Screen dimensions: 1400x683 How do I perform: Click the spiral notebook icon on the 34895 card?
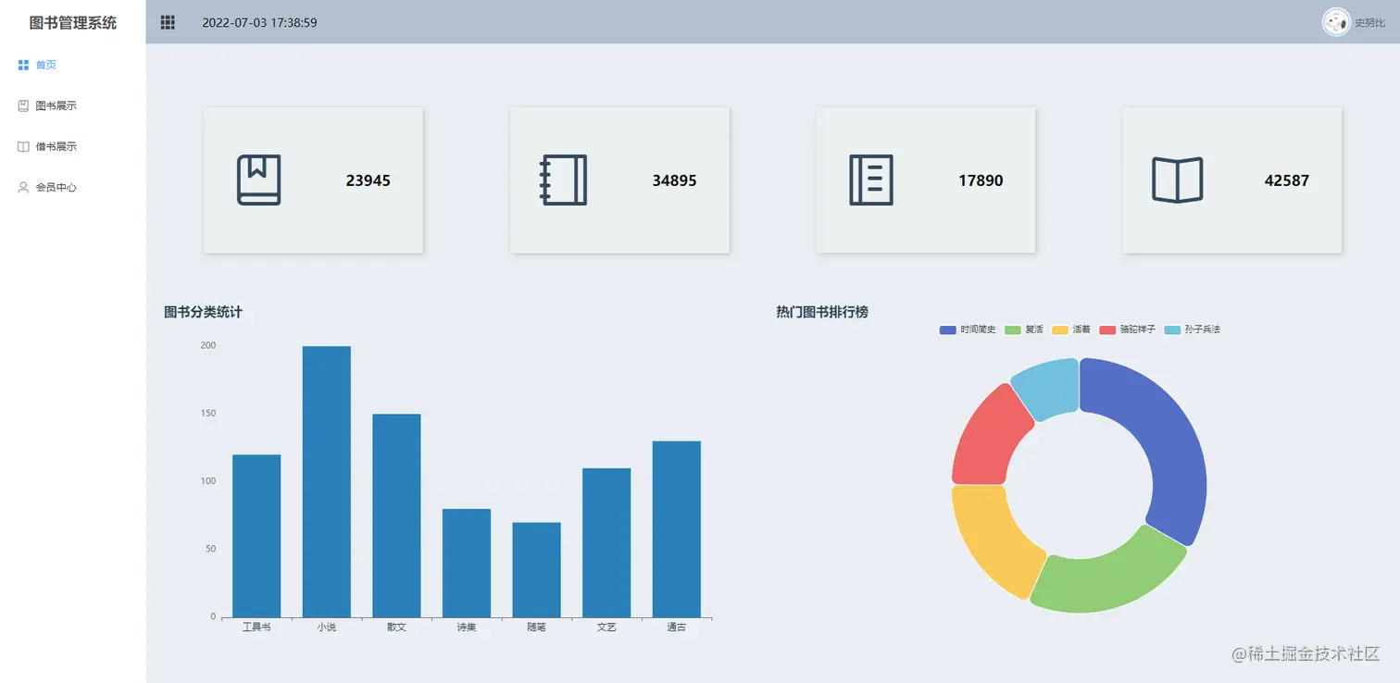click(x=564, y=180)
